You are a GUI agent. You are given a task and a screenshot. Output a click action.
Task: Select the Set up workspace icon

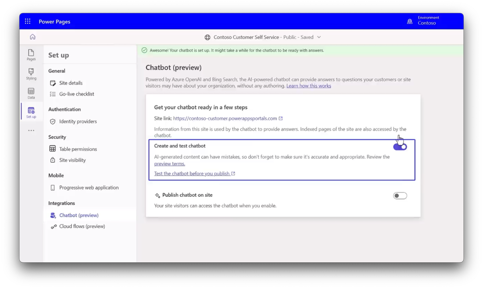(31, 112)
